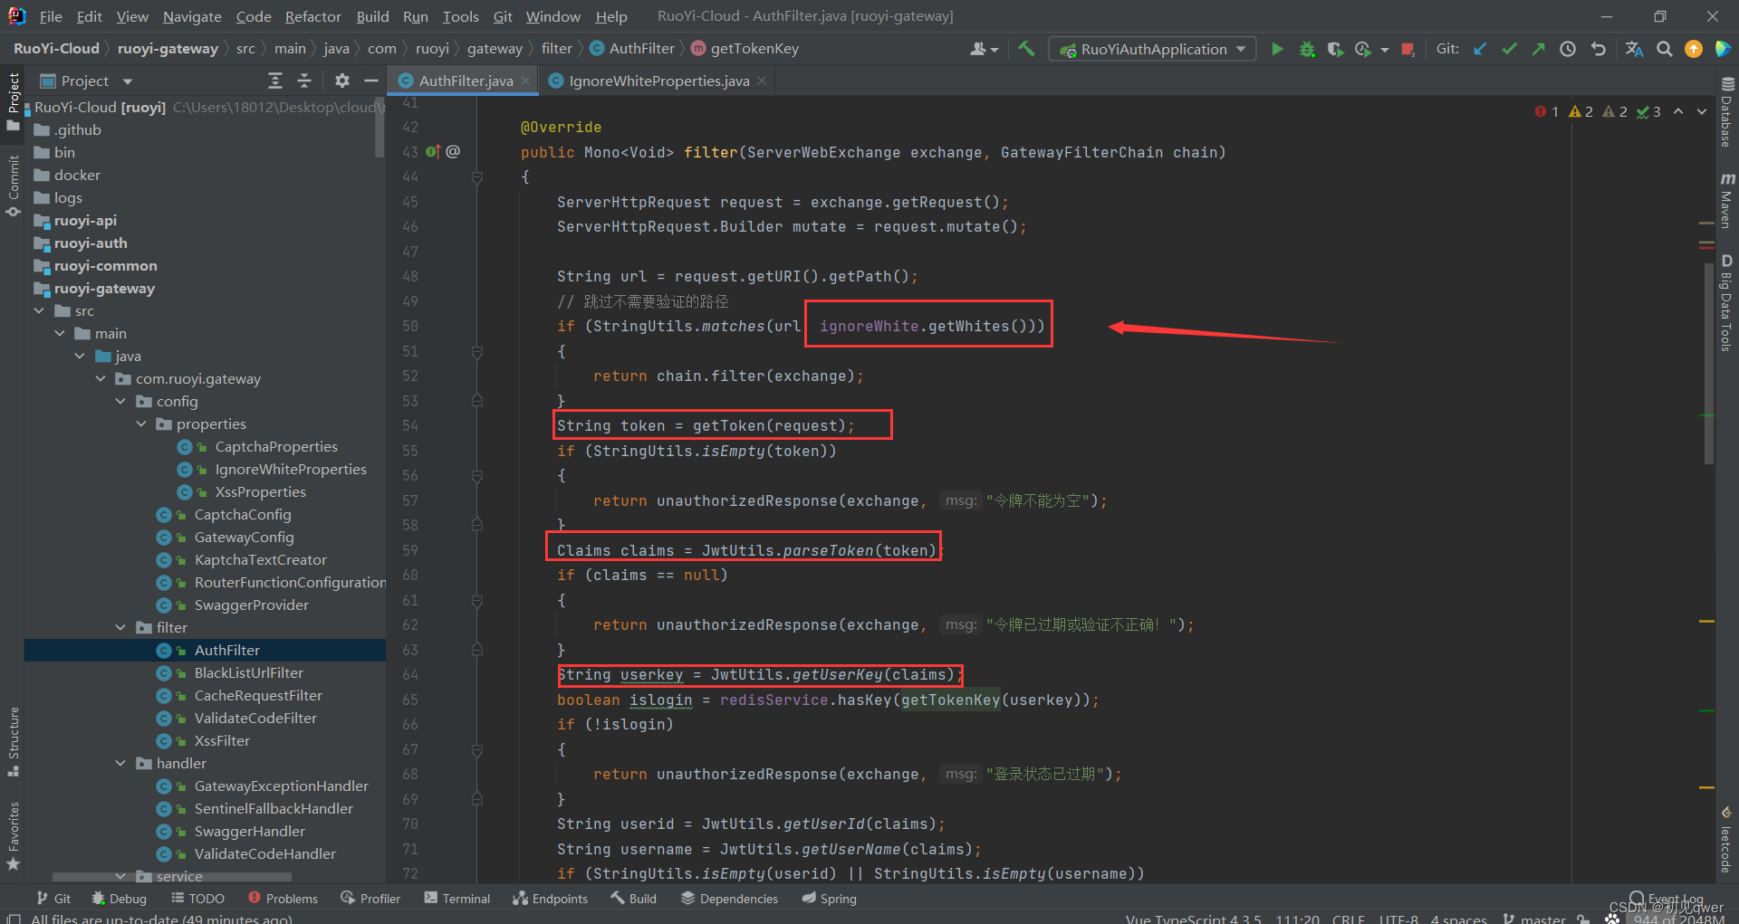The image size is (1739, 924).
Task: Open Search Everywhere magnifier
Action: 1664,49
